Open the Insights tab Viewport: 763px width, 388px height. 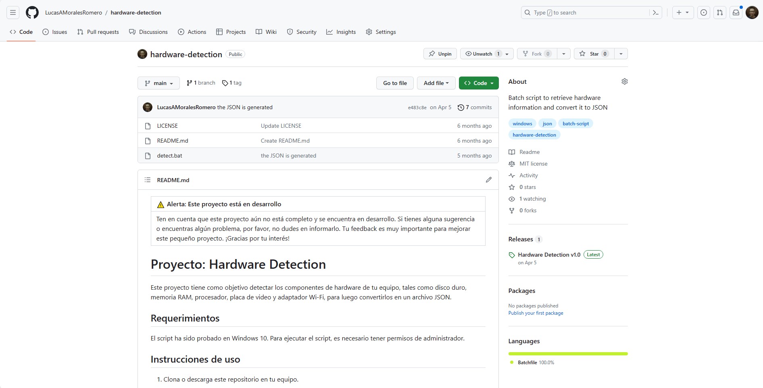click(341, 32)
